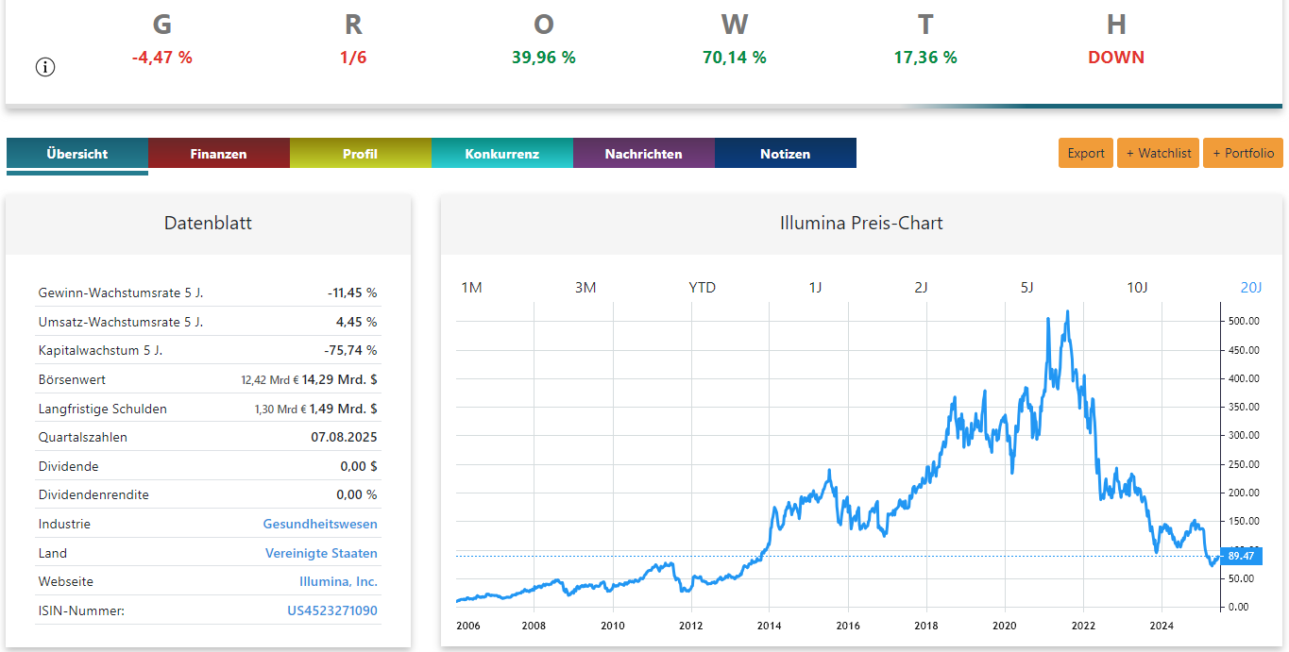
Task: Add stock via + Watchlist button
Action: pos(1159,153)
